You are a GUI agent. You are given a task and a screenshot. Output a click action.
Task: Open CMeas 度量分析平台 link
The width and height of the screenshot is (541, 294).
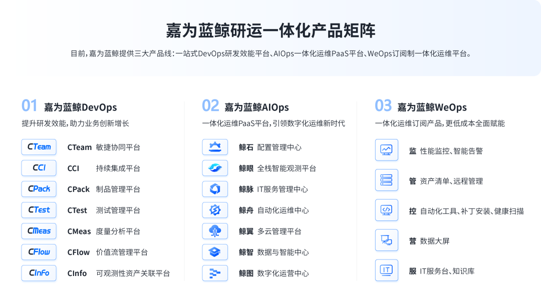(104, 231)
